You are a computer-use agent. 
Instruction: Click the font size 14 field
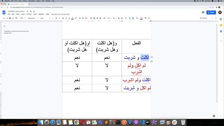(x=56, y=18)
